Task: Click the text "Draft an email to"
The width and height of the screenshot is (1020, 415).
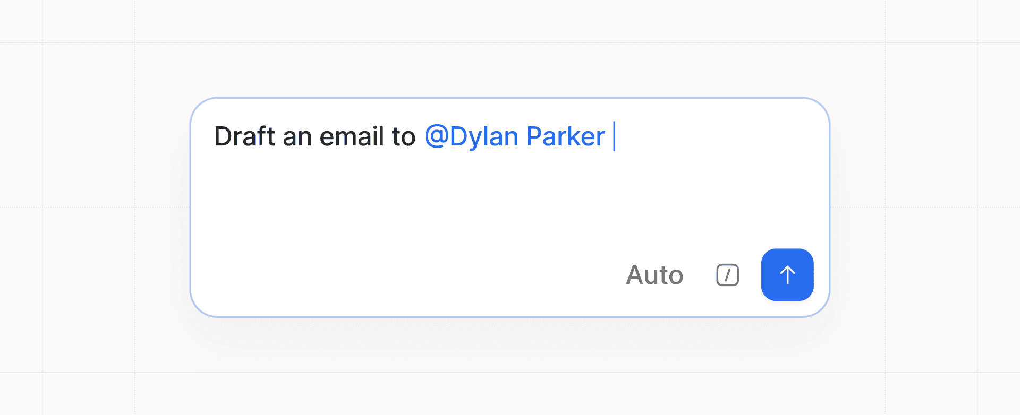Action: (314, 136)
